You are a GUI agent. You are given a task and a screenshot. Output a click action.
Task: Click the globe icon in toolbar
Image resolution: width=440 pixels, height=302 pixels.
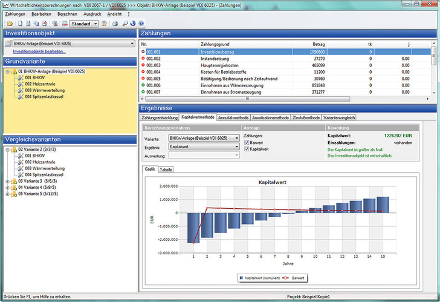click(132, 24)
